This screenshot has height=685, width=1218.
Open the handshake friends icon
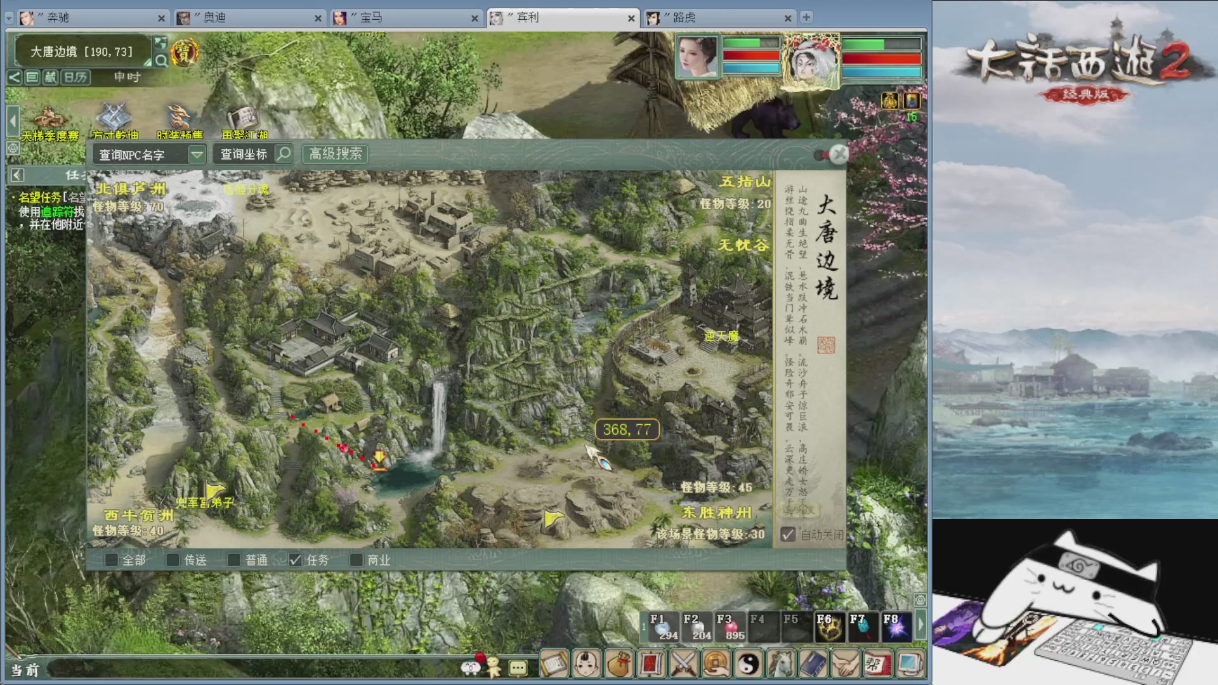click(846, 664)
